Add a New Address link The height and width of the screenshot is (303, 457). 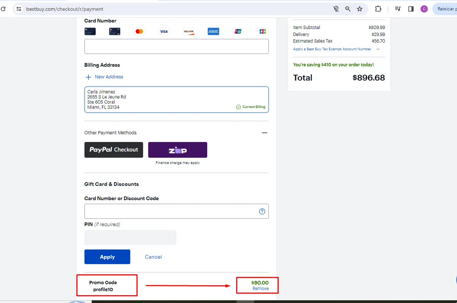click(109, 77)
